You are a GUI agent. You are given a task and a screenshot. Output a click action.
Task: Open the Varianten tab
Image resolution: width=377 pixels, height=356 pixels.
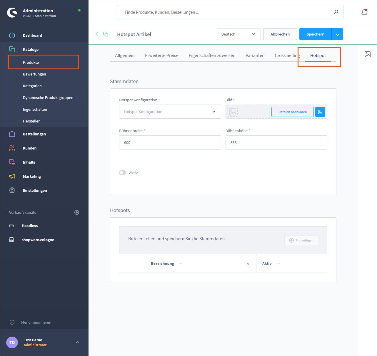[255, 55]
